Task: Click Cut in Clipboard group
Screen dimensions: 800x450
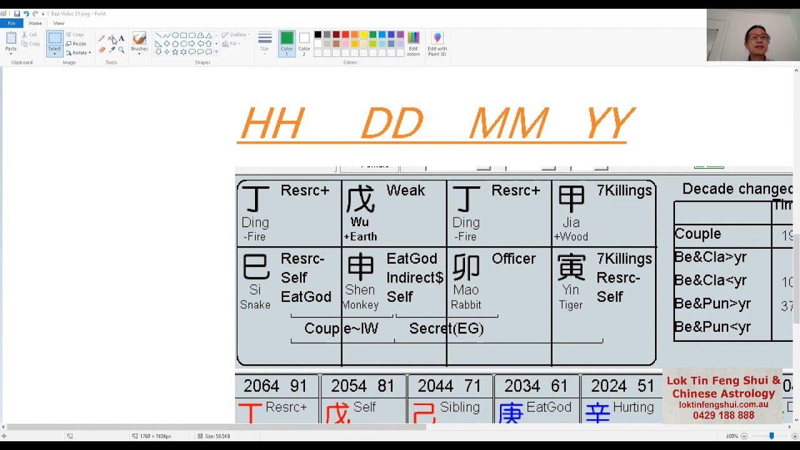Action: [29, 34]
